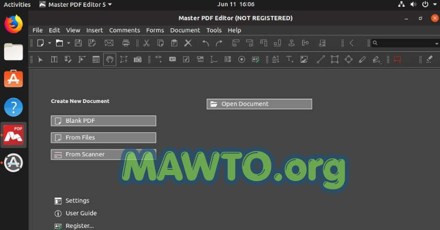Select the Select Text tool
The width and height of the screenshot is (440, 230).
click(124, 60)
